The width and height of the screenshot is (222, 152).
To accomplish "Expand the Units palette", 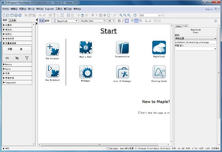I will (17, 69).
